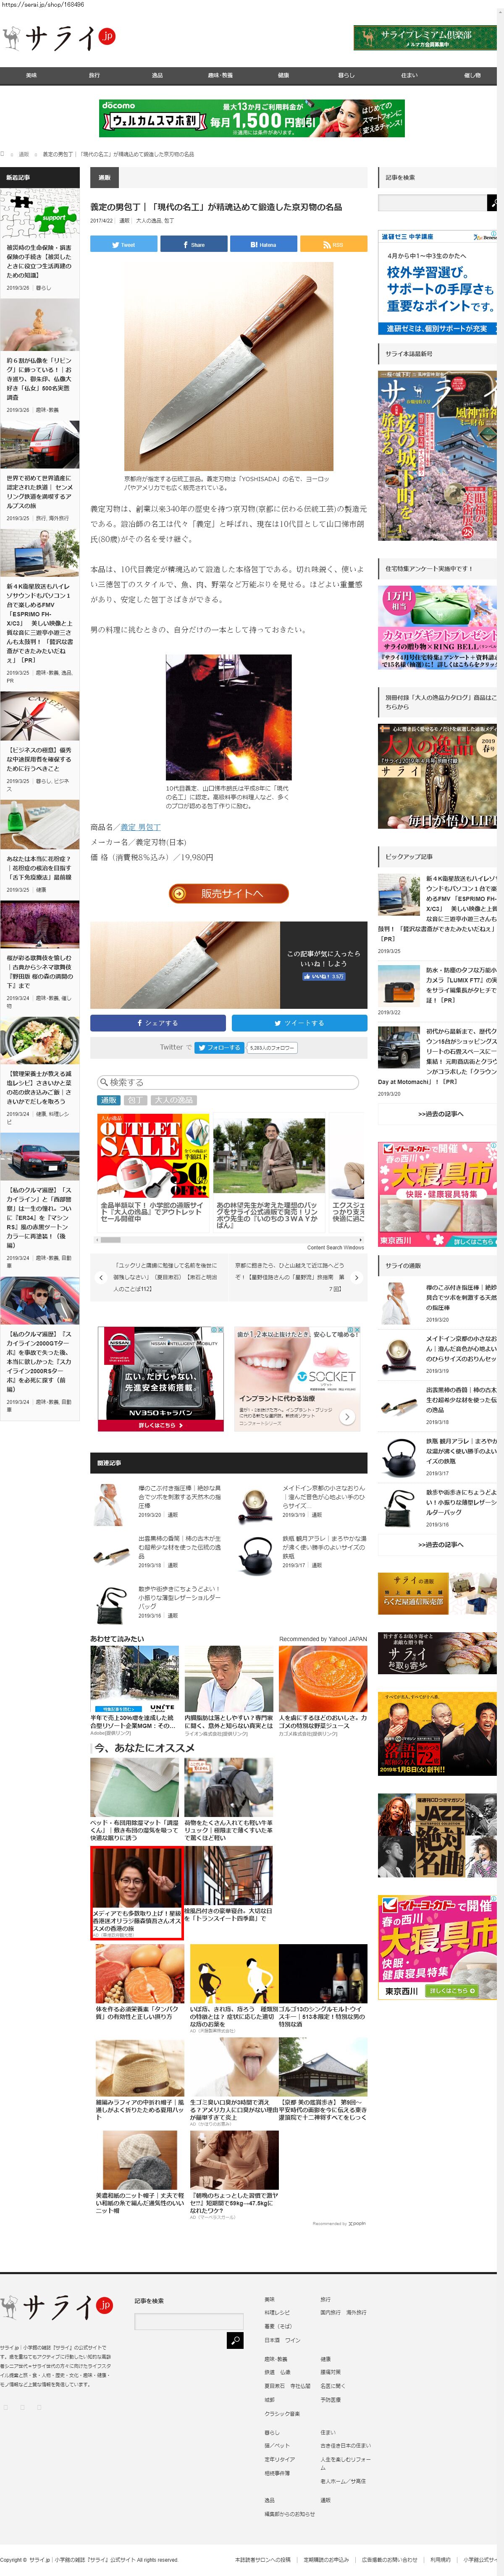Open the 利用規約 footer link

click(x=440, y=2559)
